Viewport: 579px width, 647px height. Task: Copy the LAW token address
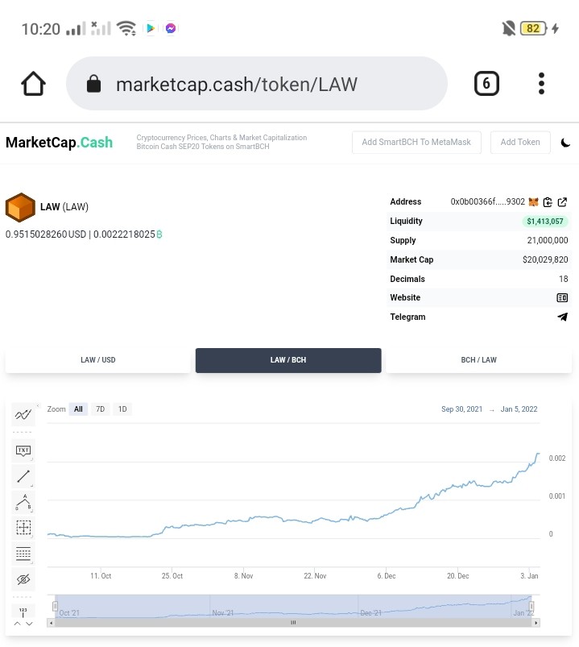point(548,201)
